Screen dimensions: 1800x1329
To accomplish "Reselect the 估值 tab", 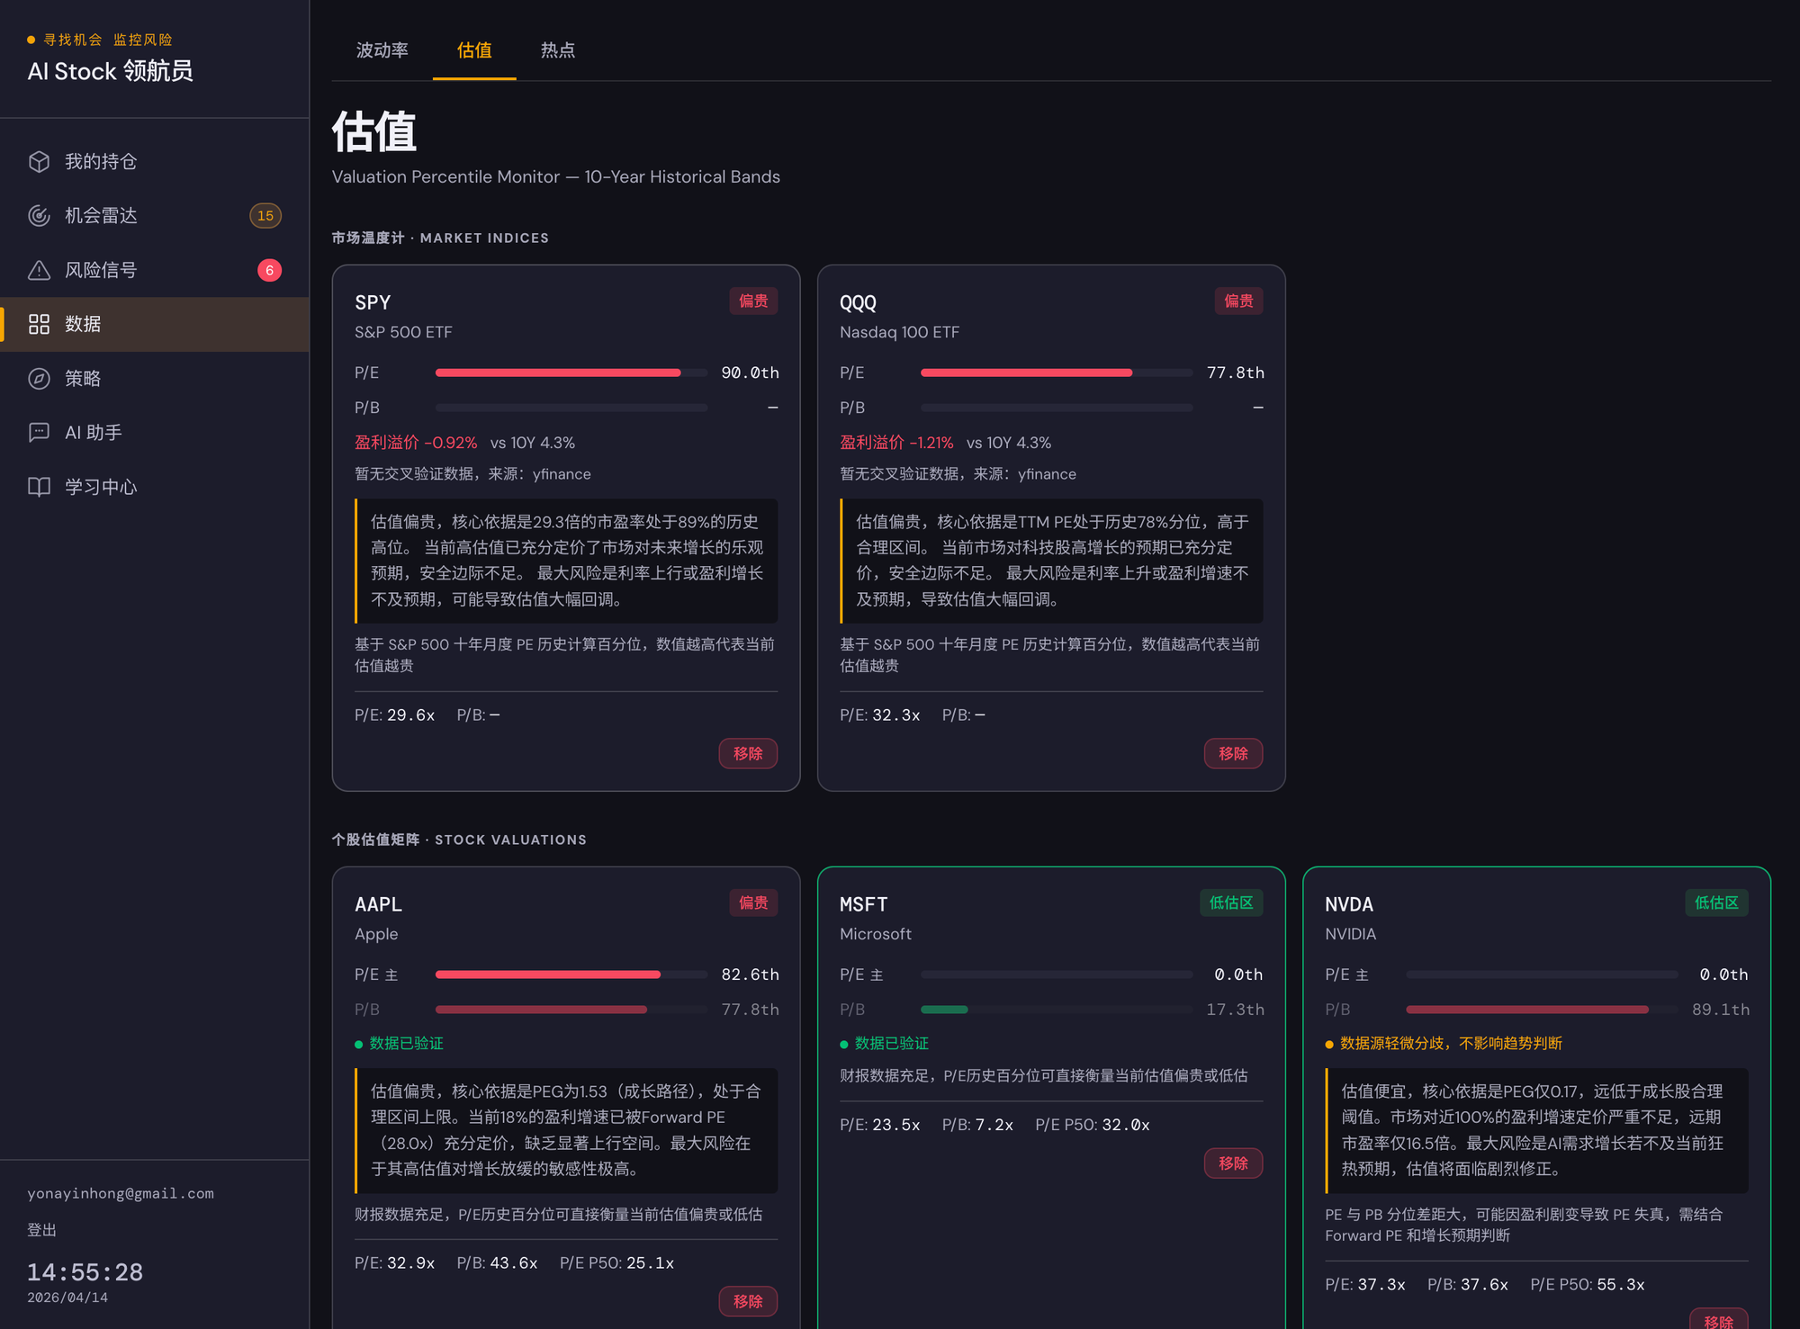I will 473,51.
